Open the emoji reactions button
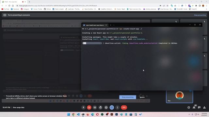The width and height of the screenshot is (209, 117). click(x=106, y=108)
